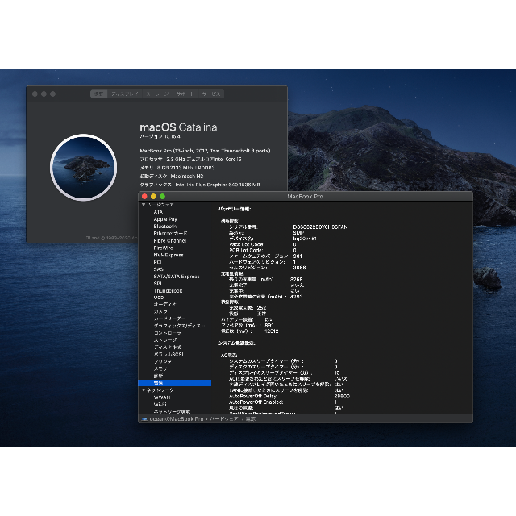The image size is (516, 516).
Task: Click the バッテリー情報 heading
Action: [x=235, y=209]
